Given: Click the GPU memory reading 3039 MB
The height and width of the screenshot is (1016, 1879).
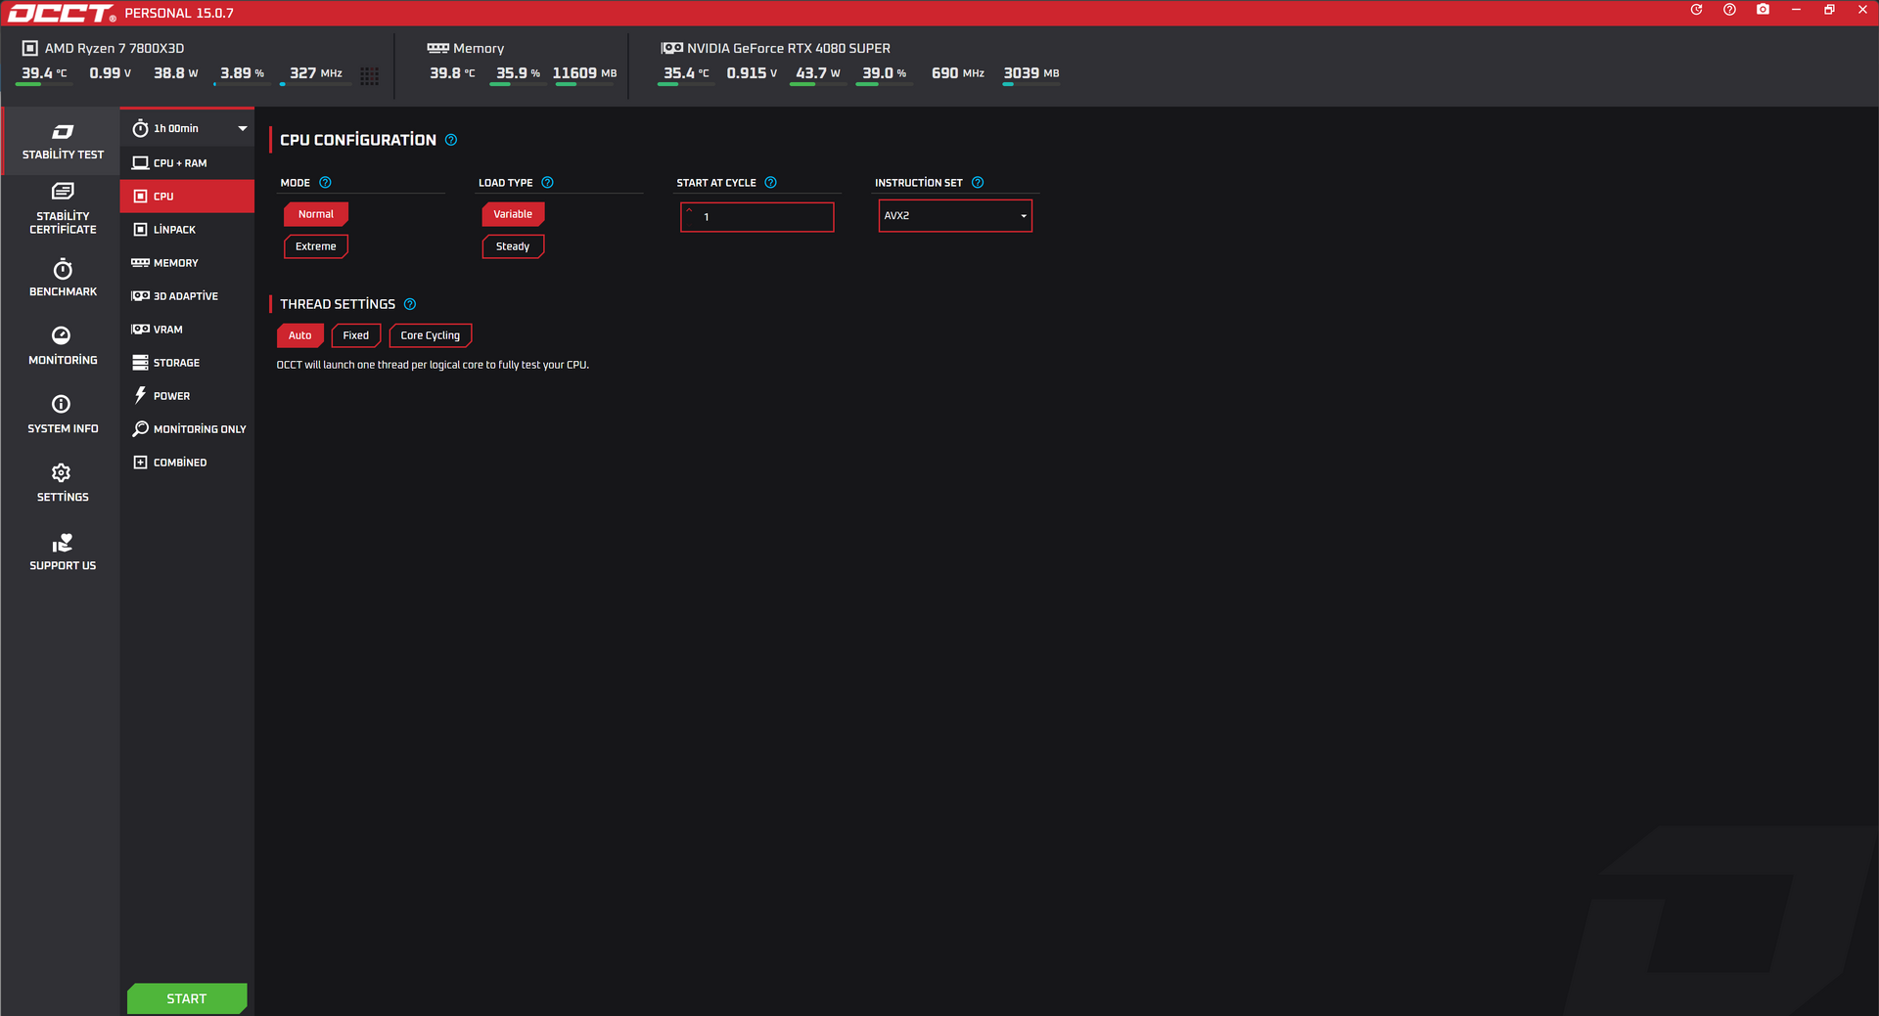Looking at the screenshot, I should click(1031, 73).
